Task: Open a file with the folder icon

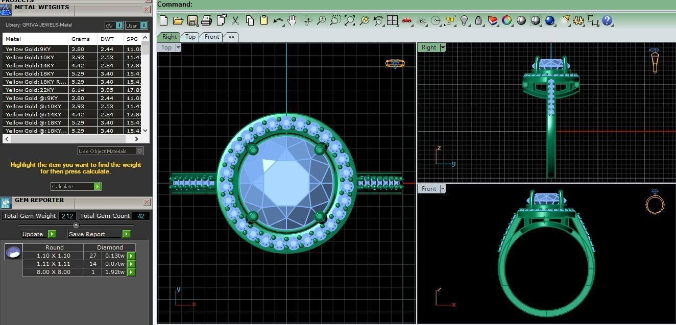Action: [178, 20]
